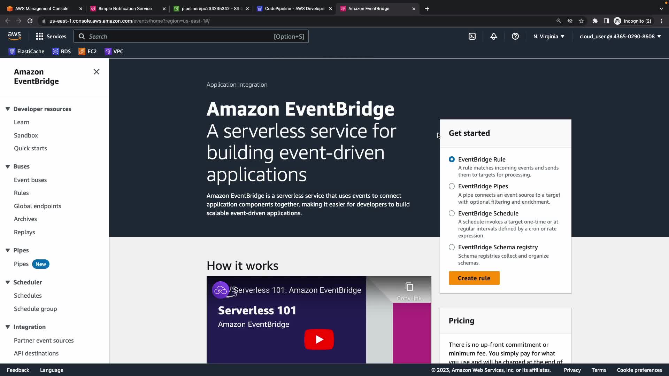
Task: Open the EC2 favorites shortcut
Action: click(x=87, y=51)
